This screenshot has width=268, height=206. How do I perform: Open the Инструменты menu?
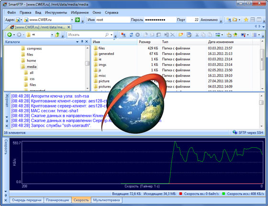coord(56,12)
